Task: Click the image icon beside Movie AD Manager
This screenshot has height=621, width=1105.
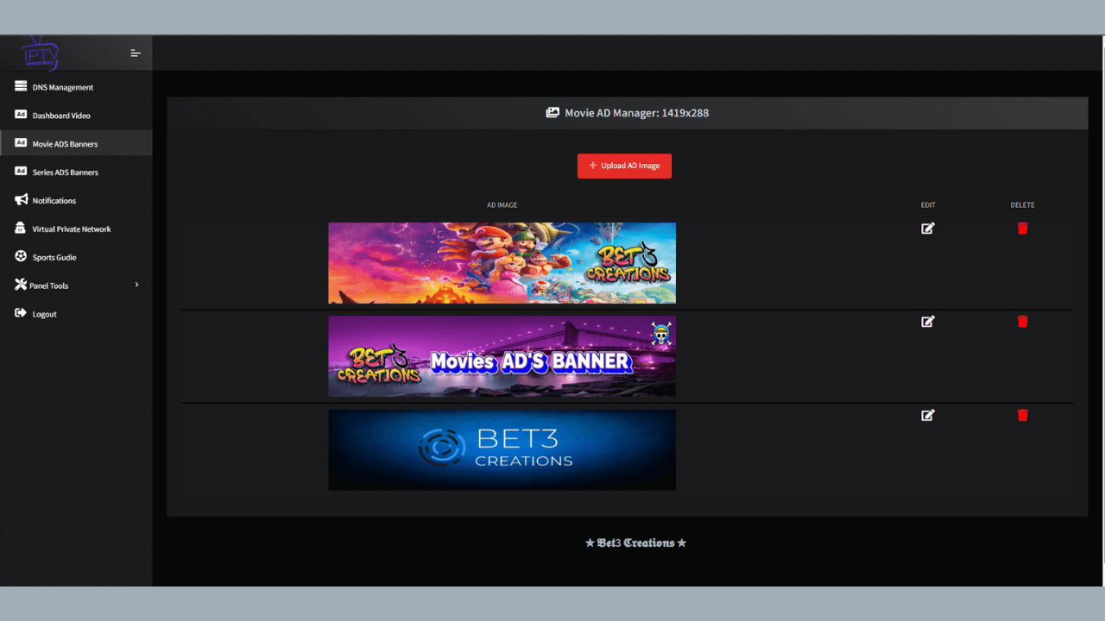Action: pyautogui.click(x=552, y=113)
